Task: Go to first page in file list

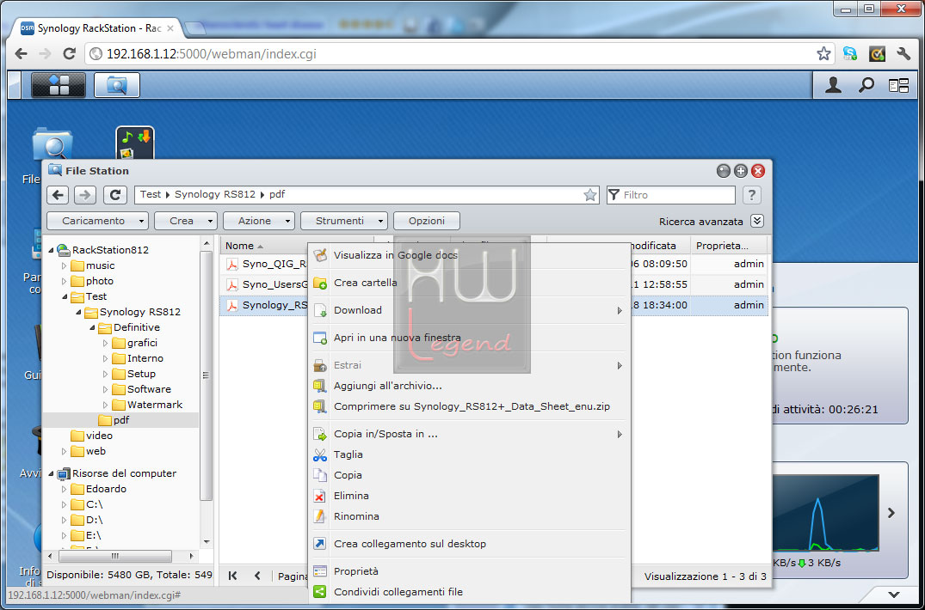Action: point(233,576)
